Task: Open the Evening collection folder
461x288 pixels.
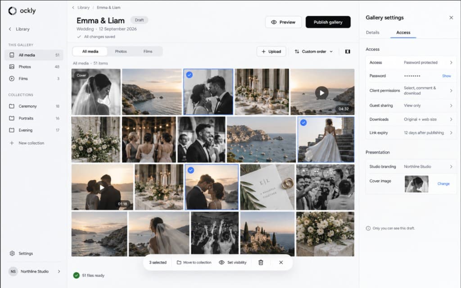Action: (x=34, y=130)
